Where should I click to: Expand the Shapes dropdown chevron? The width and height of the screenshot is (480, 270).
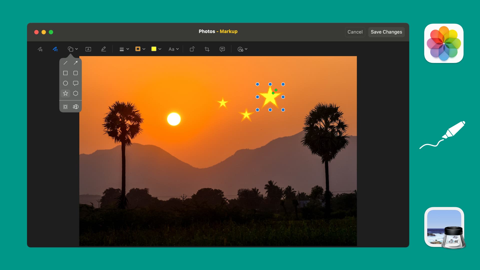76,49
